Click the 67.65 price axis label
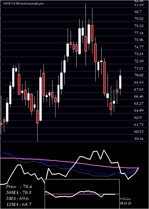 coord(139,90)
